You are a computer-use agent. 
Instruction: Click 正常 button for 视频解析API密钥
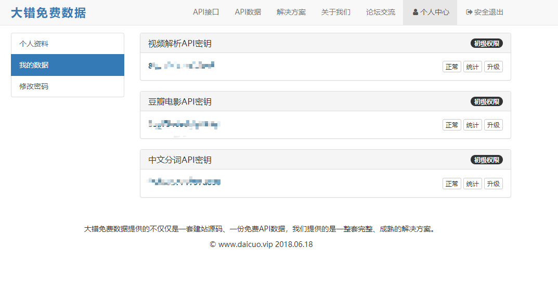click(451, 67)
